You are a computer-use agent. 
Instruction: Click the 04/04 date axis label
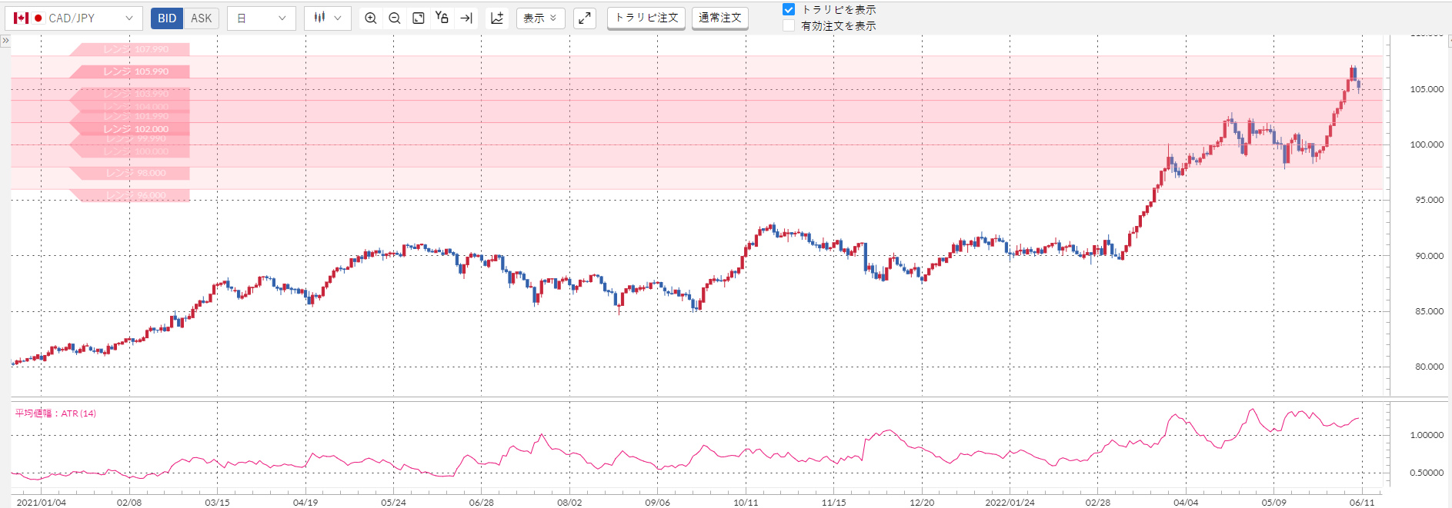click(x=1186, y=503)
